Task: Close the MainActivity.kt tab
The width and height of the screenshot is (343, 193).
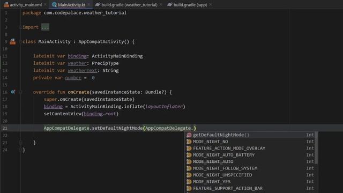Action: click(88, 5)
